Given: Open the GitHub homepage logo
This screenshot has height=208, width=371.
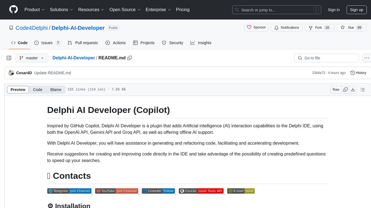Looking at the screenshot, I should click(x=13, y=10).
